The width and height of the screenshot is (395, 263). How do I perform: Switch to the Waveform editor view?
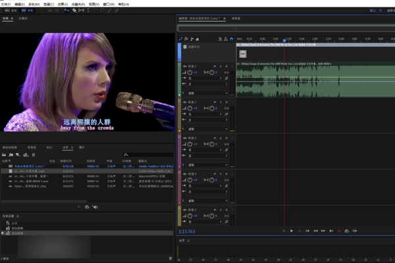[11, 11]
